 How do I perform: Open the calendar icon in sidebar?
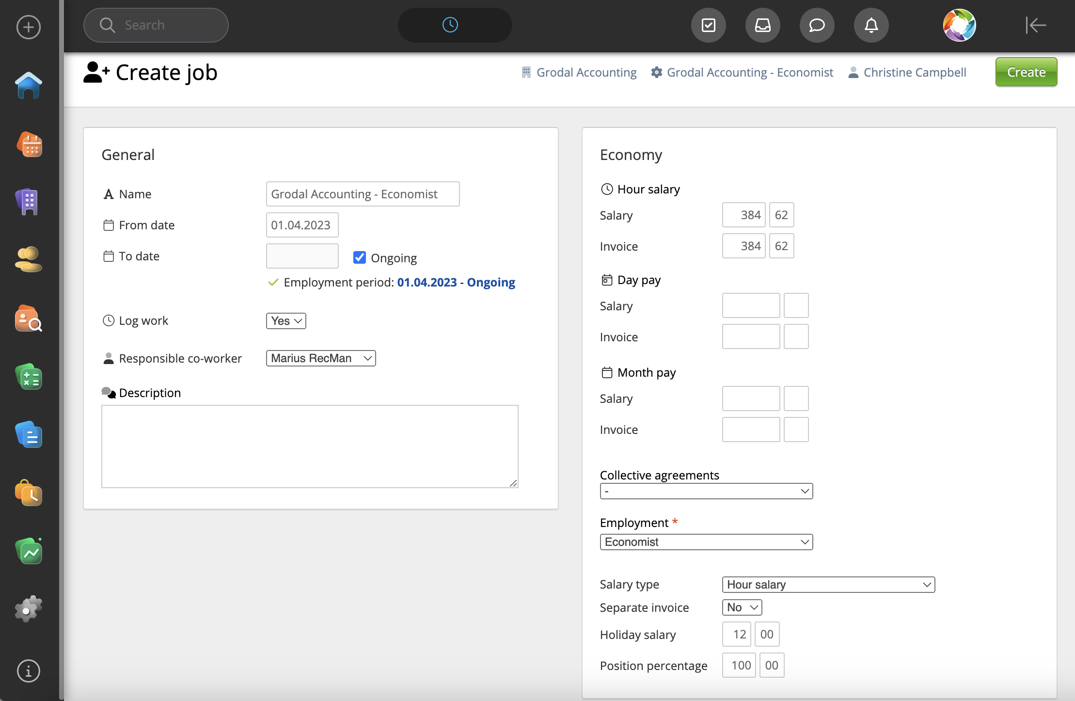(x=29, y=144)
